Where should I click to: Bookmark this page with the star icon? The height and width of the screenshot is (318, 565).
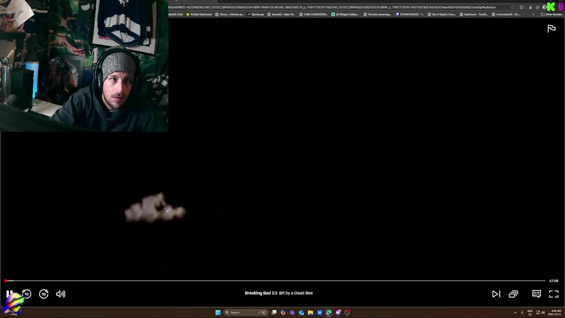pyautogui.click(x=512, y=7)
